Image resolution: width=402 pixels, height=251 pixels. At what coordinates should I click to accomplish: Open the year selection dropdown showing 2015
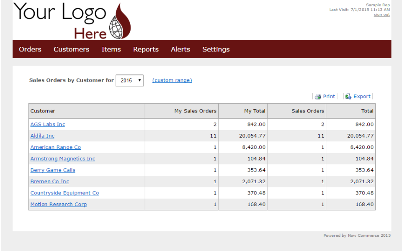[x=129, y=80]
